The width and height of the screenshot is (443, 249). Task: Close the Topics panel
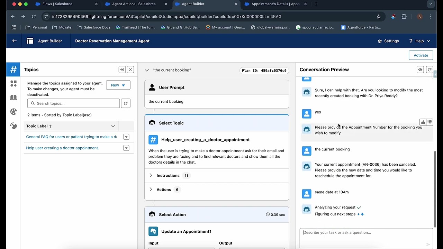pos(130,70)
